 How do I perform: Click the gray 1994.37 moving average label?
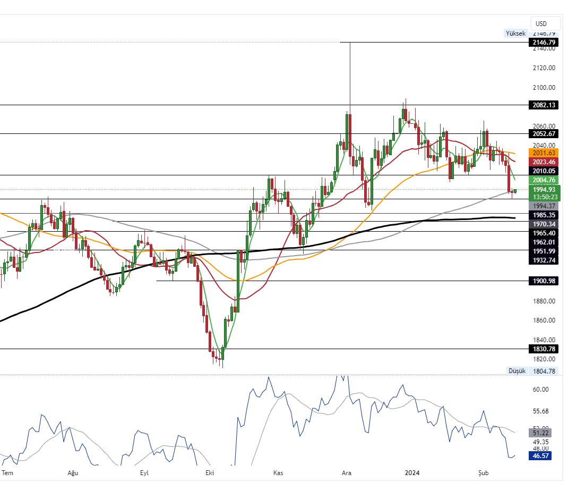click(544, 206)
